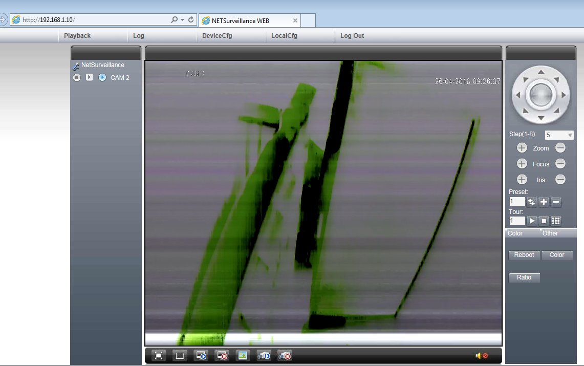Start local recording with camera icon

click(264, 355)
